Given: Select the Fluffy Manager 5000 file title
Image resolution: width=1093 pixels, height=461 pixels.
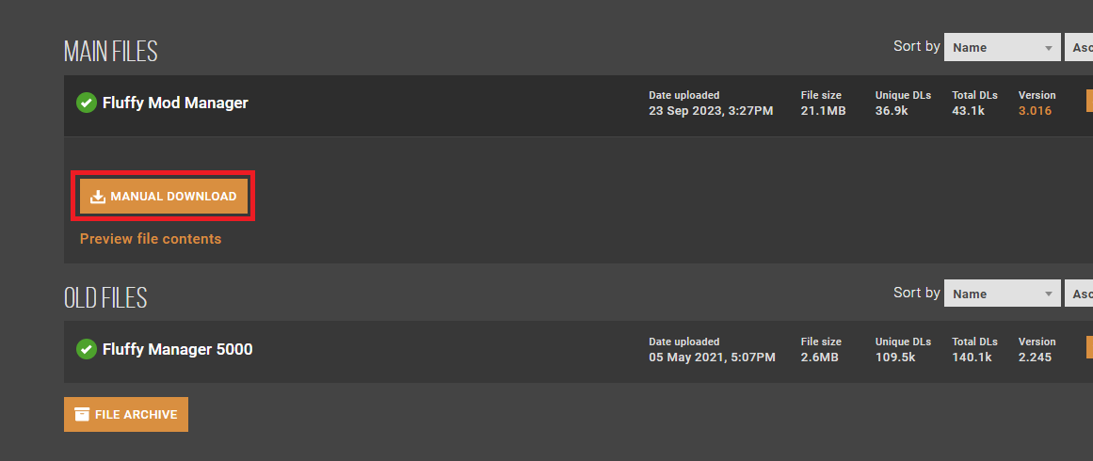Looking at the screenshot, I should 177,349.
